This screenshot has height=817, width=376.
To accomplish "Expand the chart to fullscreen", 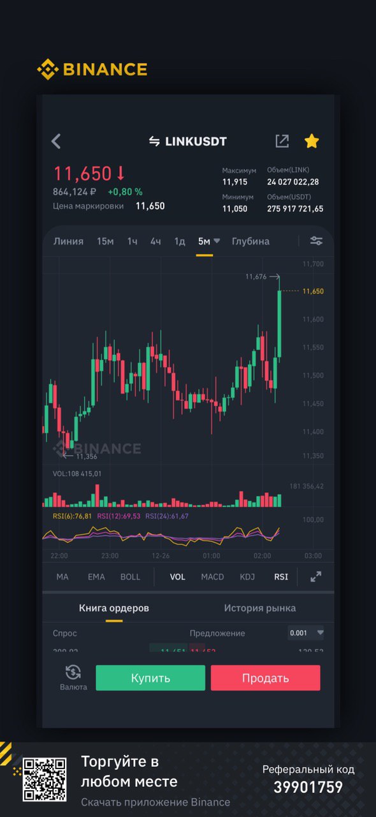I will pos(316,576).
